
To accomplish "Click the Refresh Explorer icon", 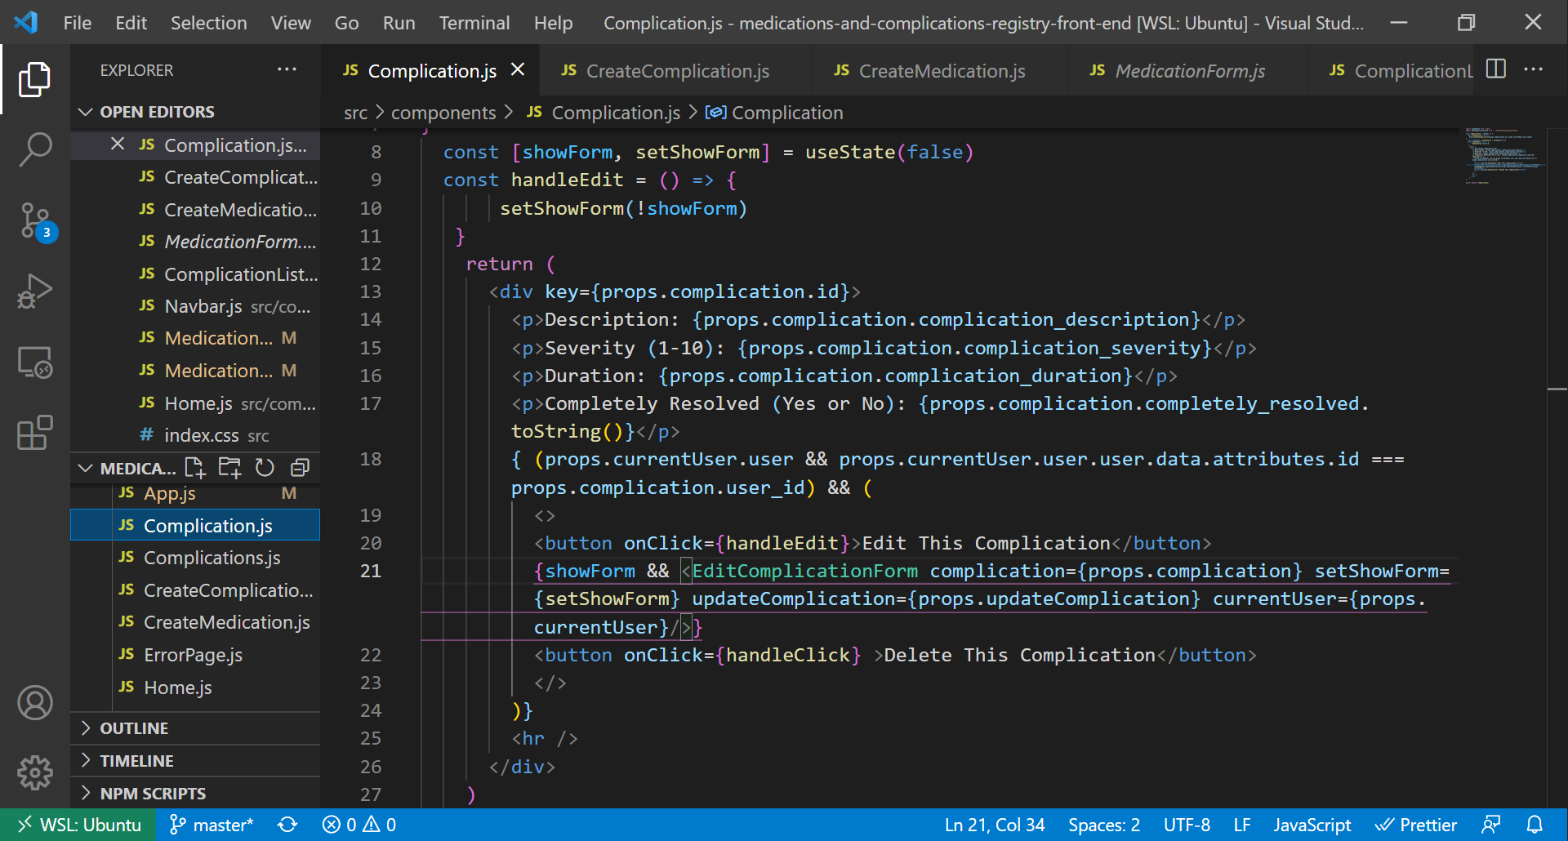I will 265,468.
